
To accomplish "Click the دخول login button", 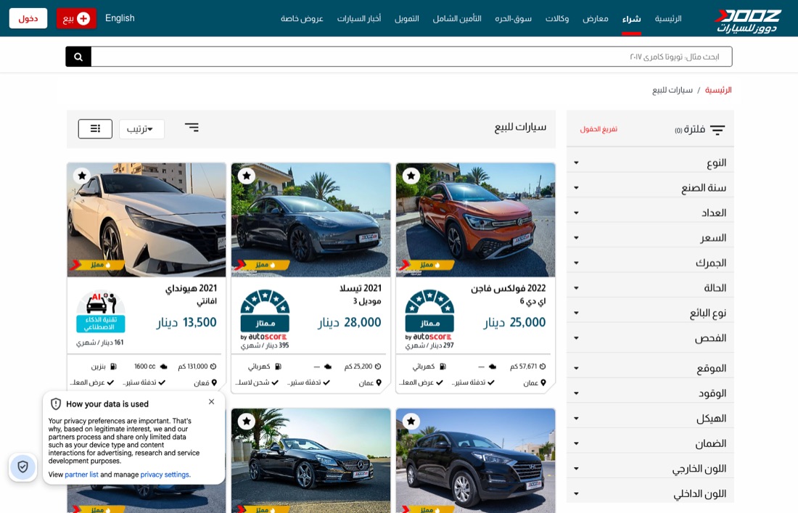I will [28, 18].
